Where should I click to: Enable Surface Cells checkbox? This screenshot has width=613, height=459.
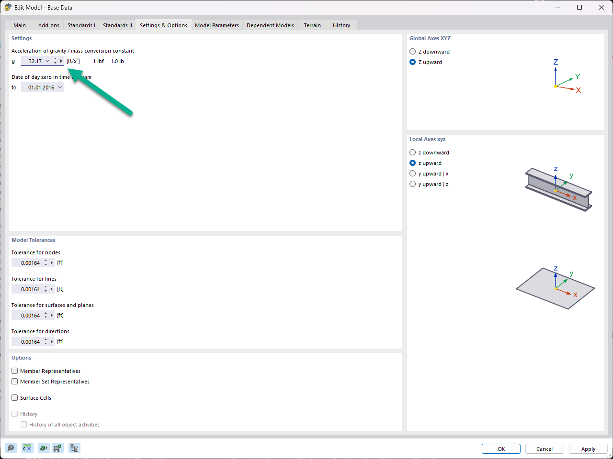[15, 398]
